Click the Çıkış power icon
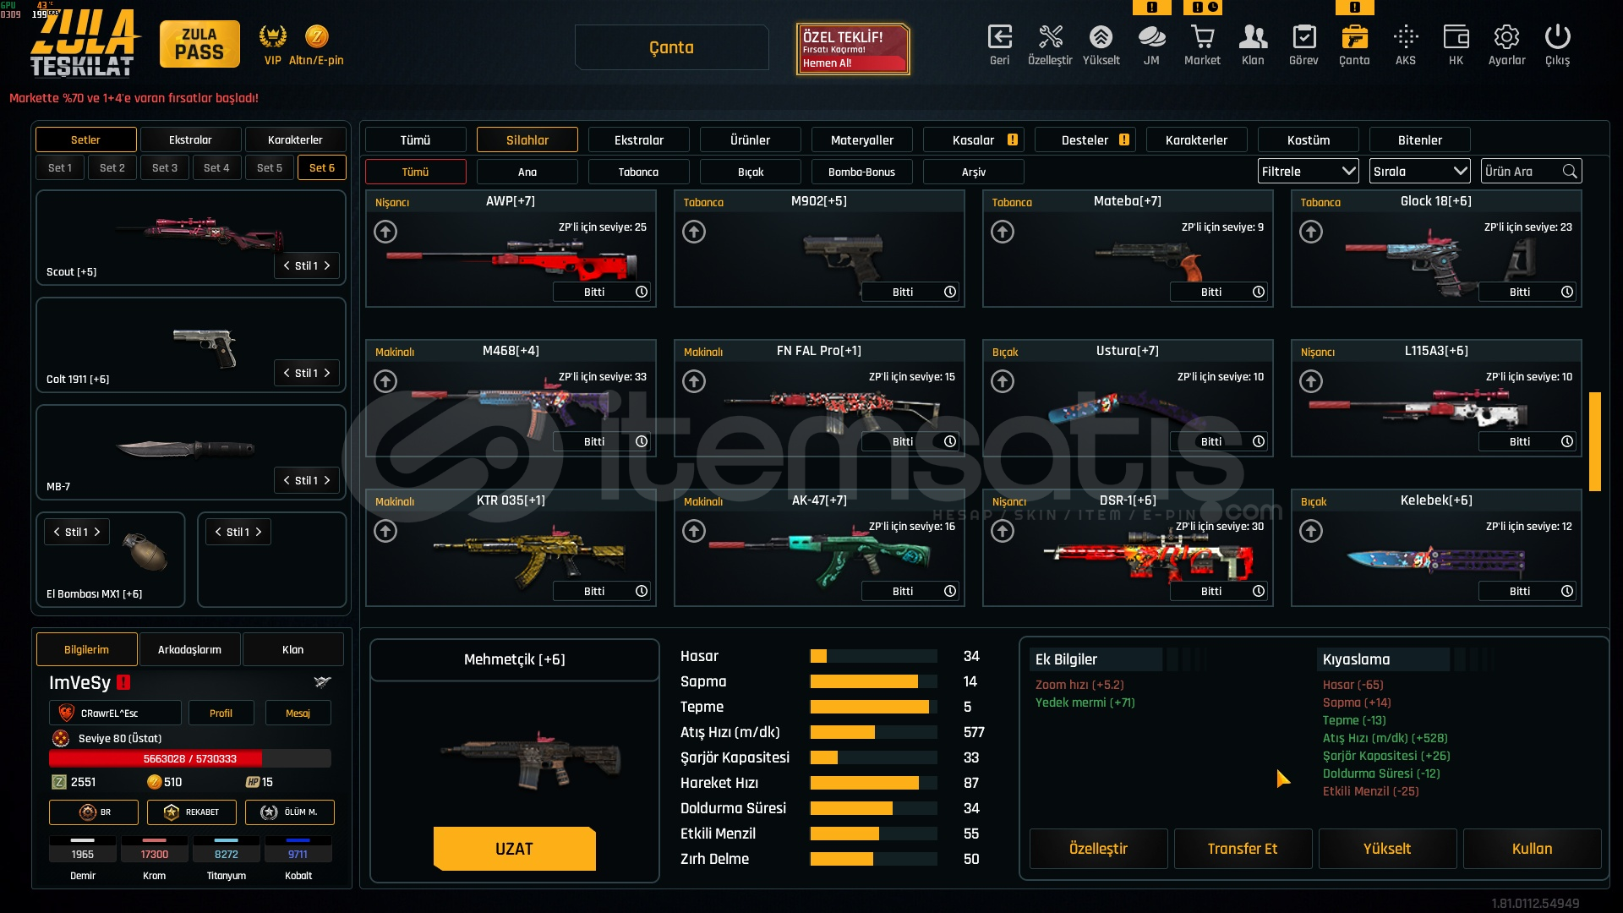 point(1557,38)
